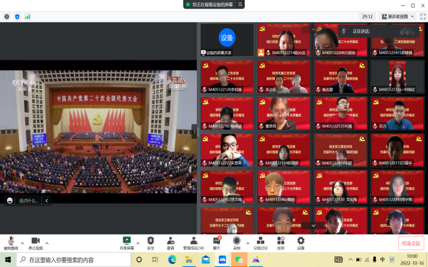This screenshot has height=267, width=428.
Task: Open the security settings icon
Action: tap(151, 241)
